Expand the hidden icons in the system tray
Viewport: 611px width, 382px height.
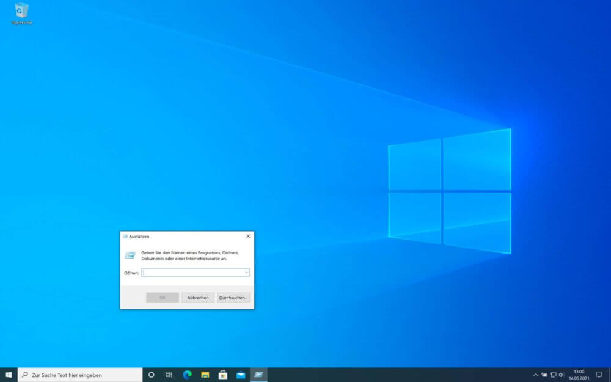536,375
